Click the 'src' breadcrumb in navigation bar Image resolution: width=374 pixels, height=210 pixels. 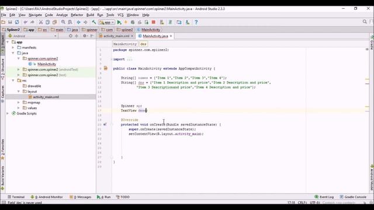(44, 30)
